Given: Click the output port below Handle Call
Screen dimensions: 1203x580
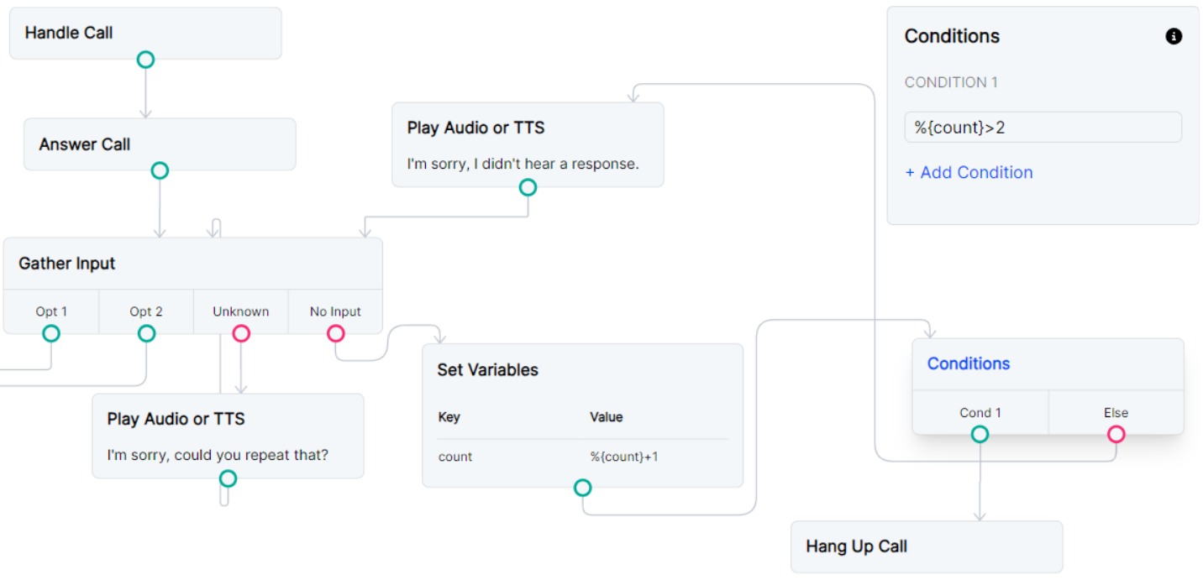Looking at the screenshot, I should click(x=145, y=59).
